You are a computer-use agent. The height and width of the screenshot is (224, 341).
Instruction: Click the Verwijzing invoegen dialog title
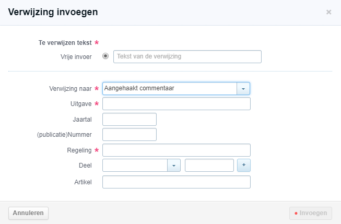click(x=53, y=11)
